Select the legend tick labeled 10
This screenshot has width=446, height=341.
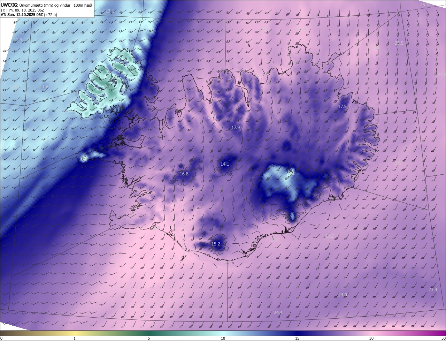223,338
